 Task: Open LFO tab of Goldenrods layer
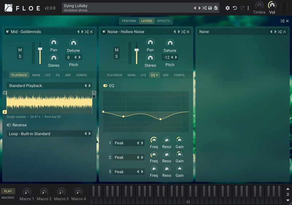(48, 75)
